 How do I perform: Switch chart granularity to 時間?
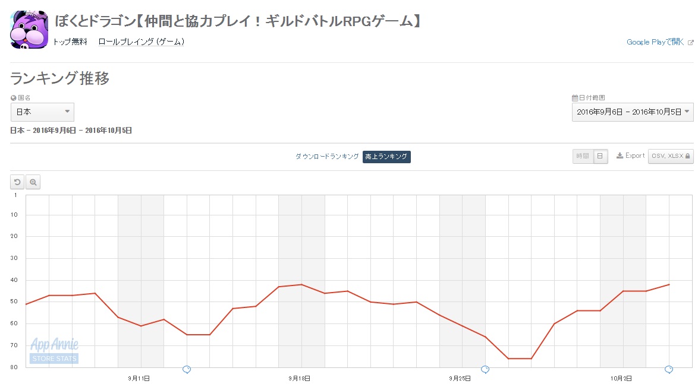click(x=583, y=156)
